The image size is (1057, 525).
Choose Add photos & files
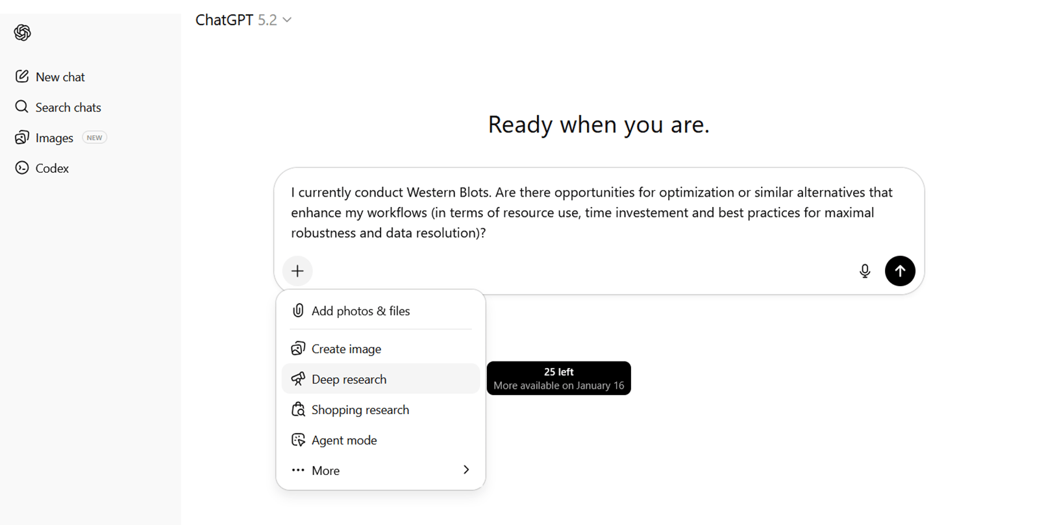[360, 311]
